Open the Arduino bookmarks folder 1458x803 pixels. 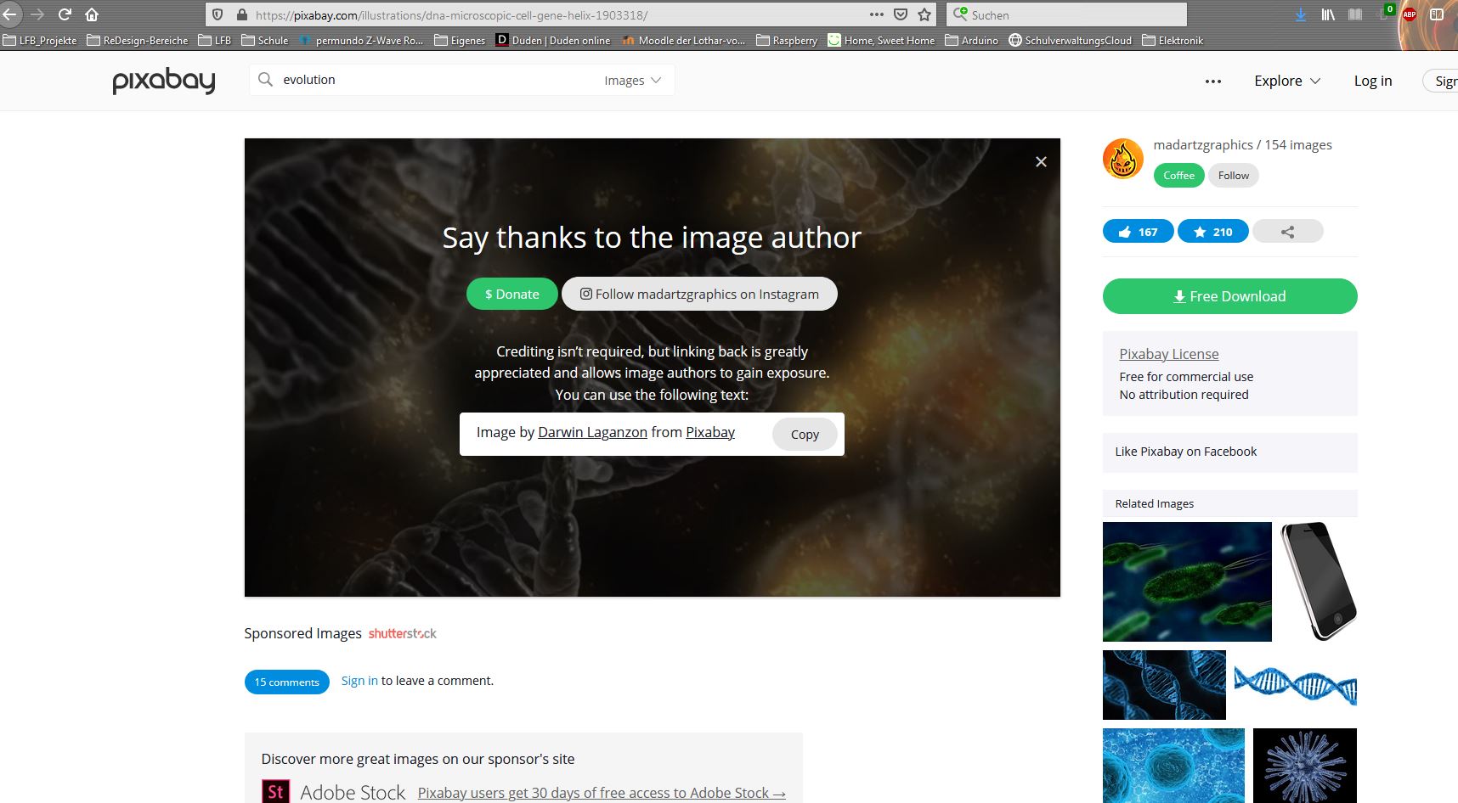[x=971, y=40]
